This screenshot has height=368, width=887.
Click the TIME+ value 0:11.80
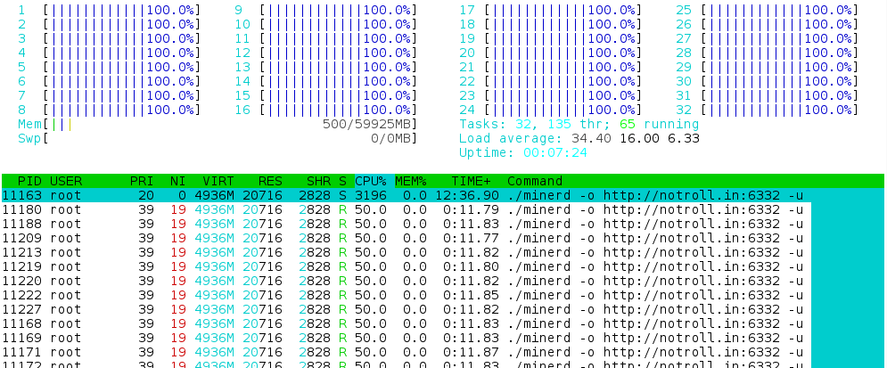click(x=472, y=266)
